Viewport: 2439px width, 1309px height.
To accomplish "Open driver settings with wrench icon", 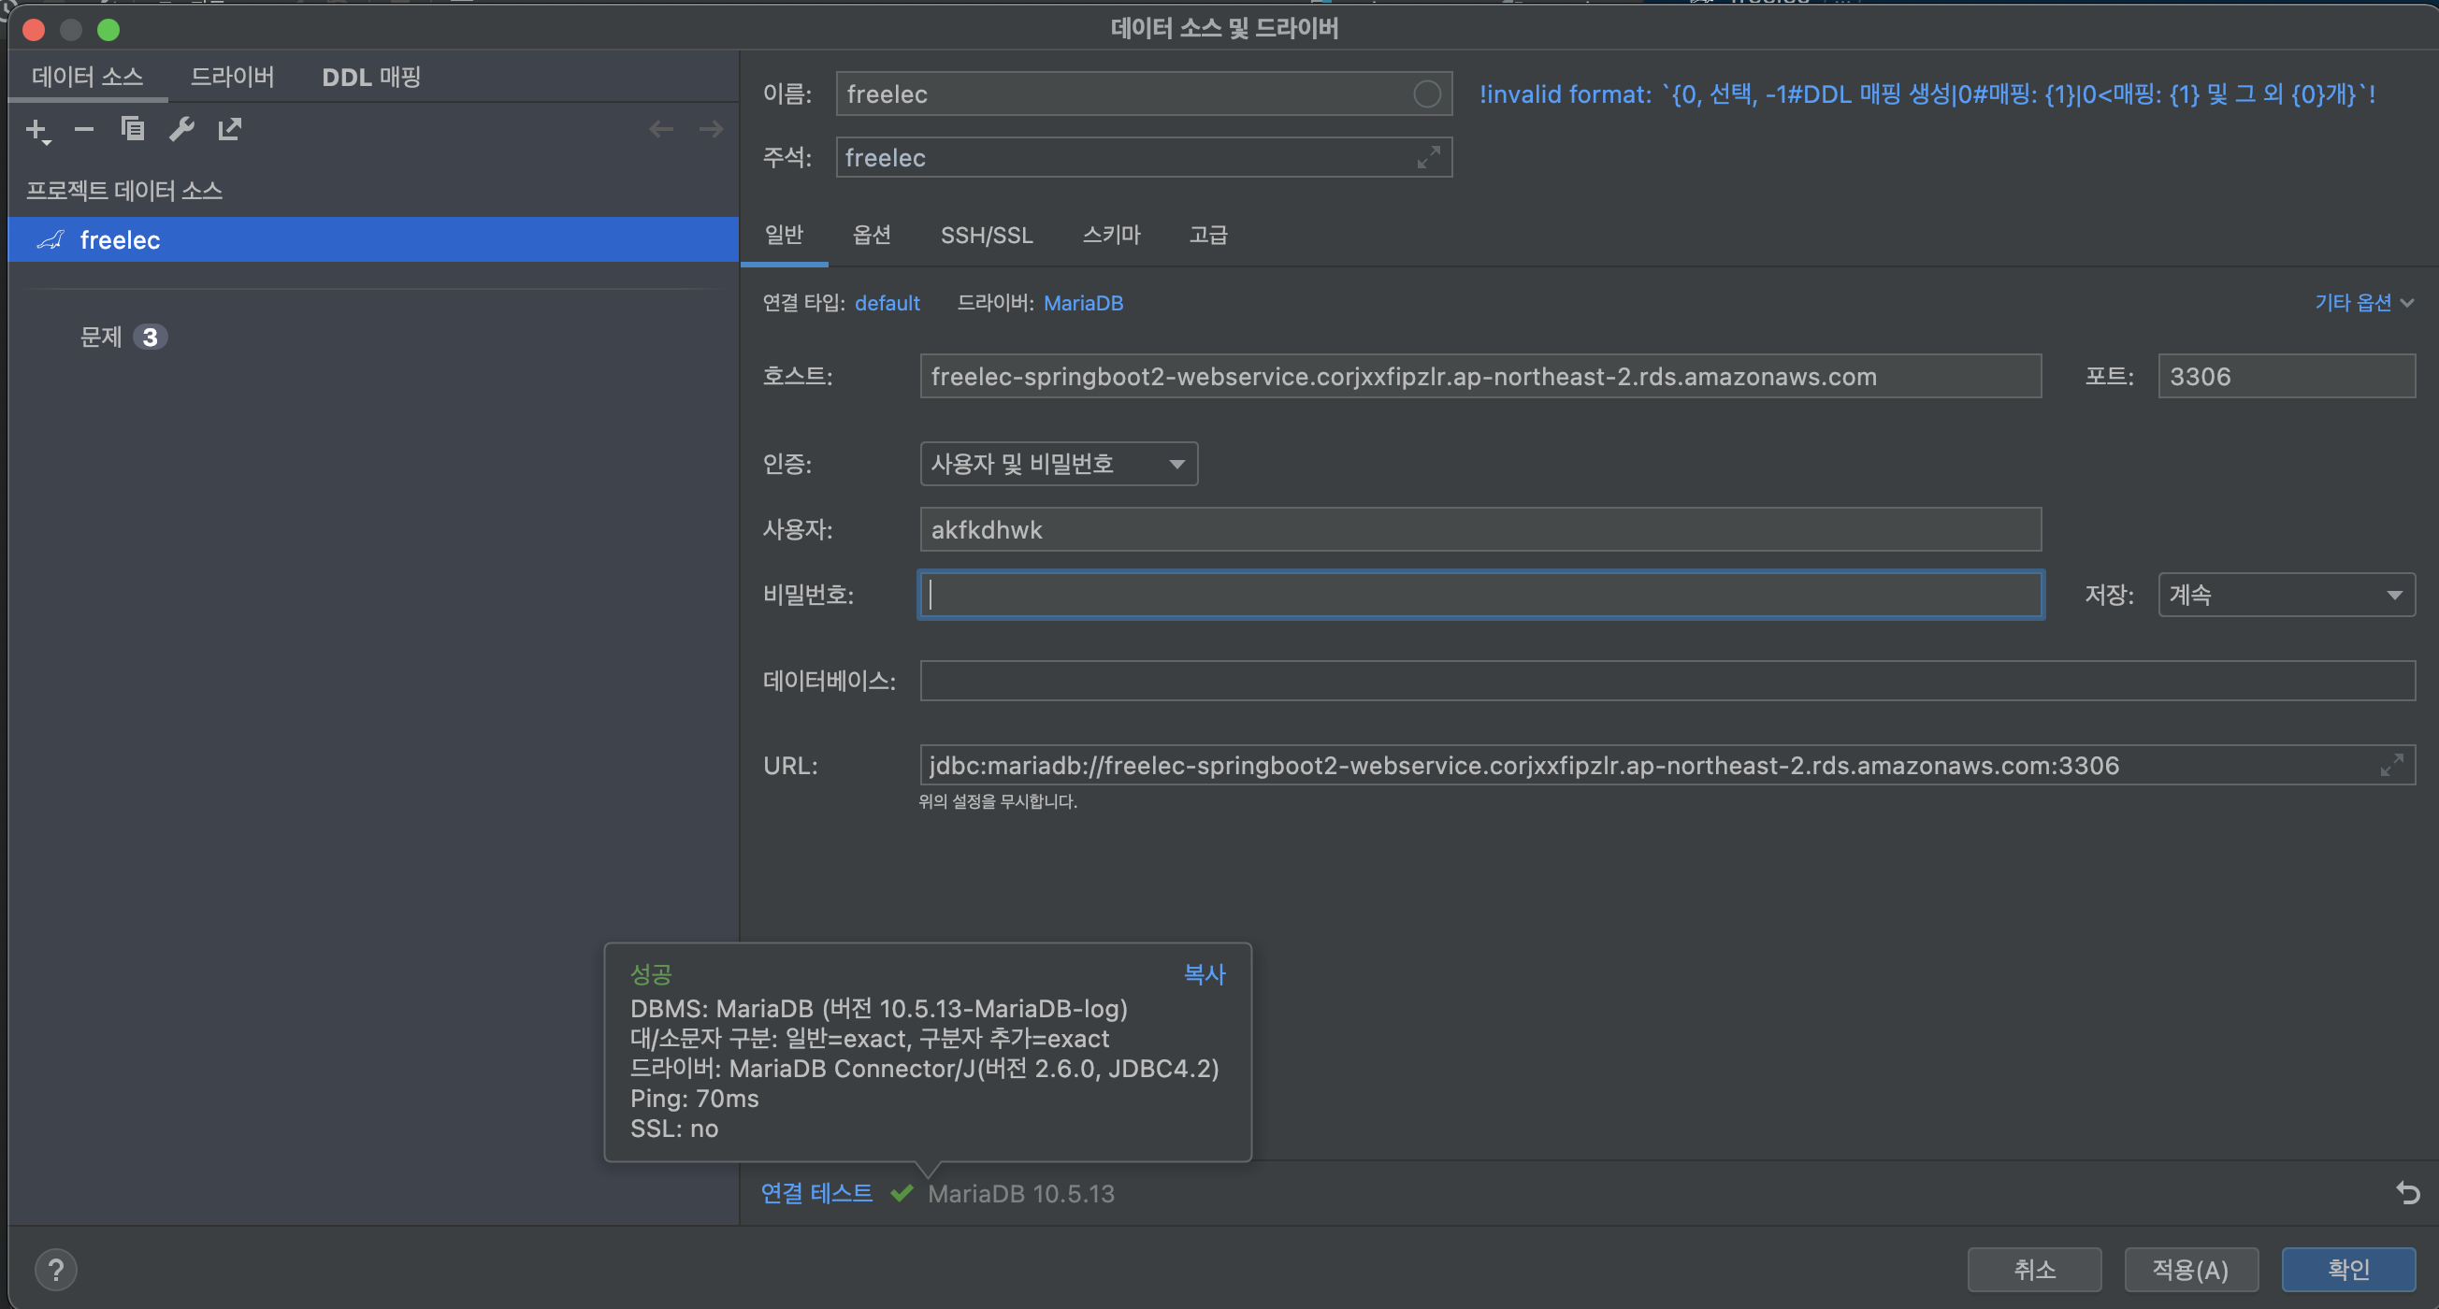I will point(180,129).
